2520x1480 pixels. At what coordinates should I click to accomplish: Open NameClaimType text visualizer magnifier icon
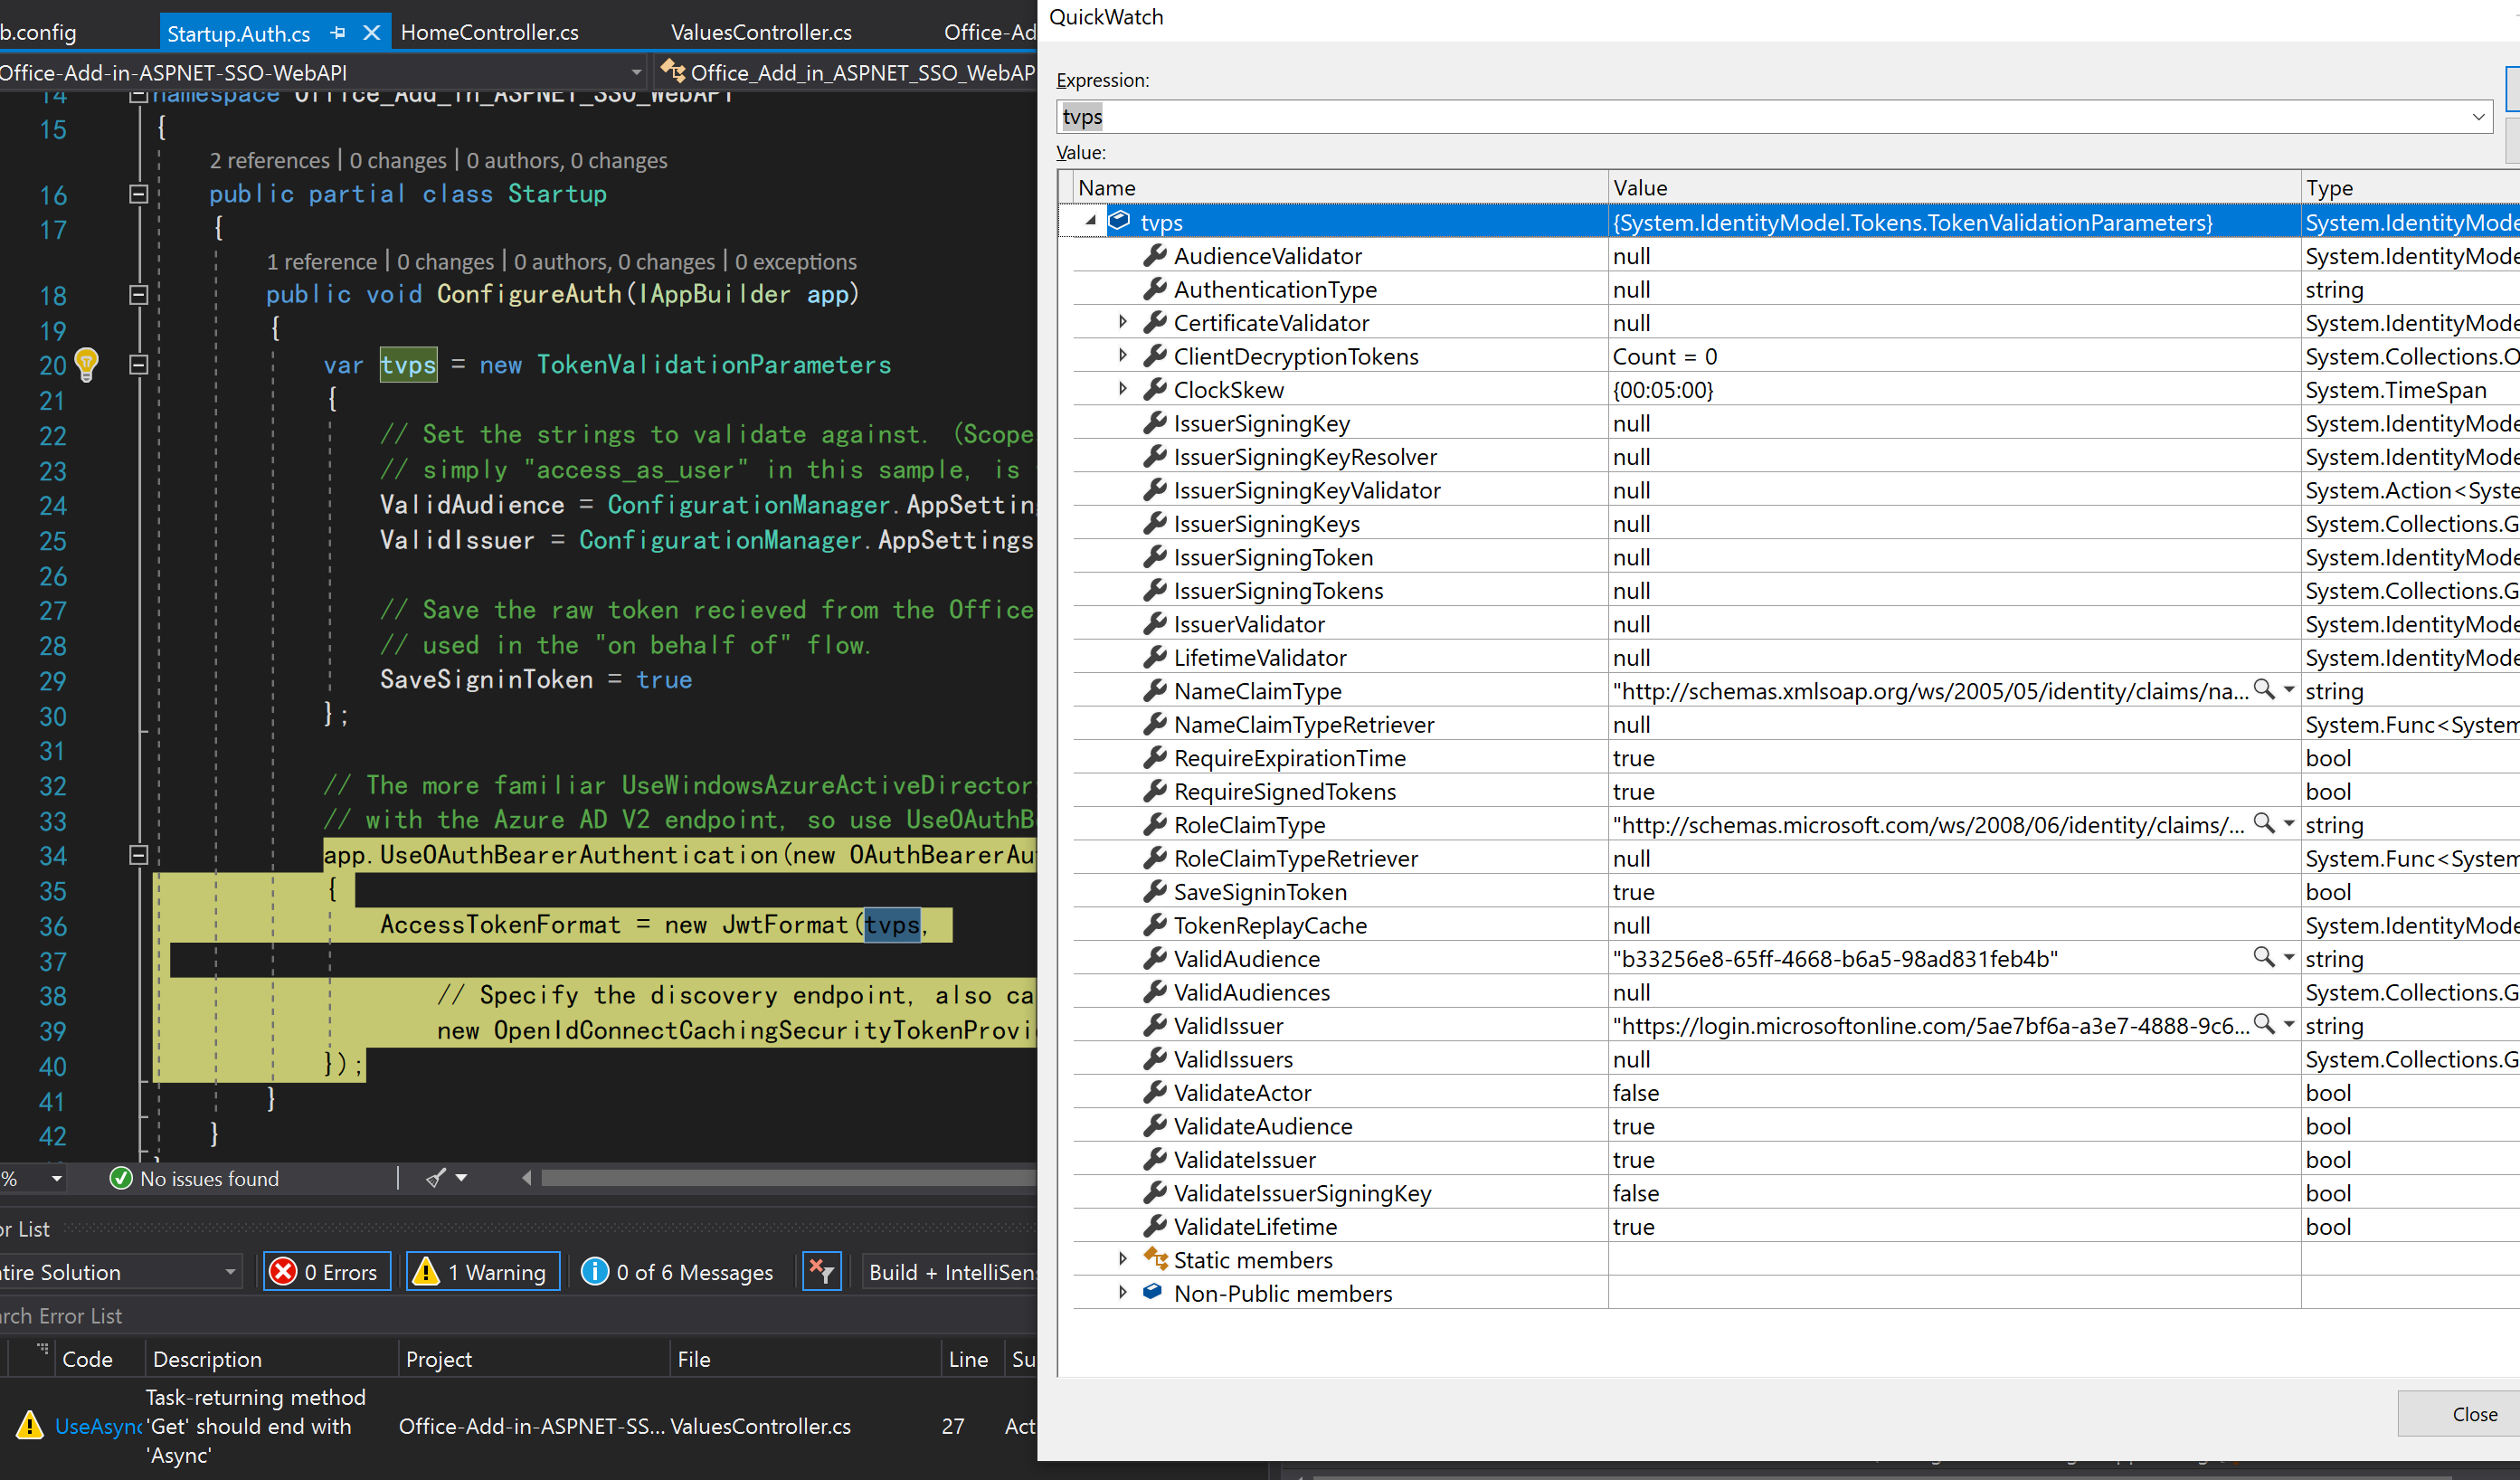(x=2263, y=689)
